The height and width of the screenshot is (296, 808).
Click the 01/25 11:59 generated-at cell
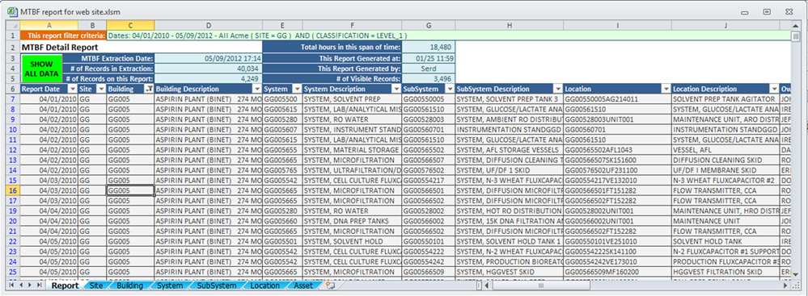tap(428, 59)
